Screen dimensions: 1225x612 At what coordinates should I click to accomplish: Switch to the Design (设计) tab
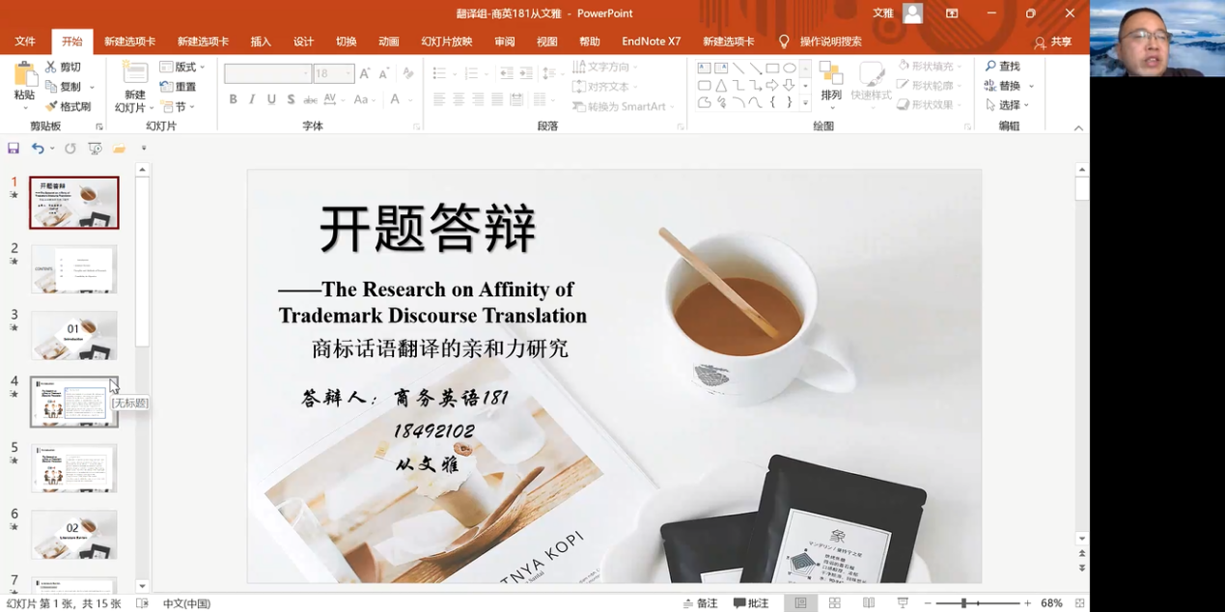pos(303,42)
